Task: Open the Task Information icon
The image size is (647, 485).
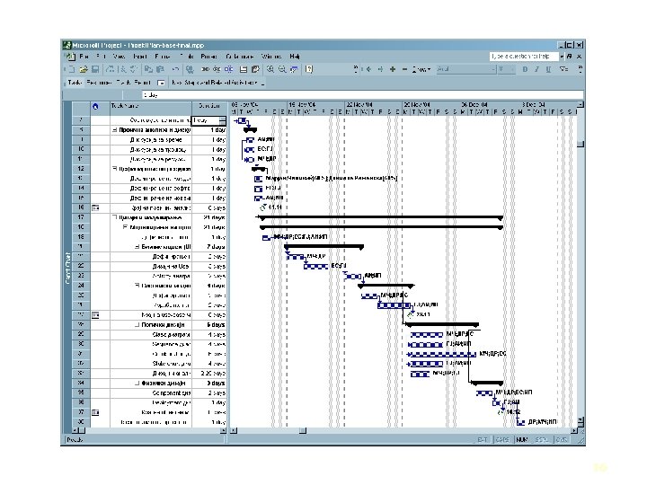Action: [244, 69]
